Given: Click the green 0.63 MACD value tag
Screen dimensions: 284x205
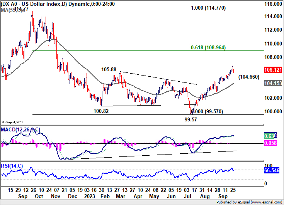Looking at the screenshot, I should [269, 136].
